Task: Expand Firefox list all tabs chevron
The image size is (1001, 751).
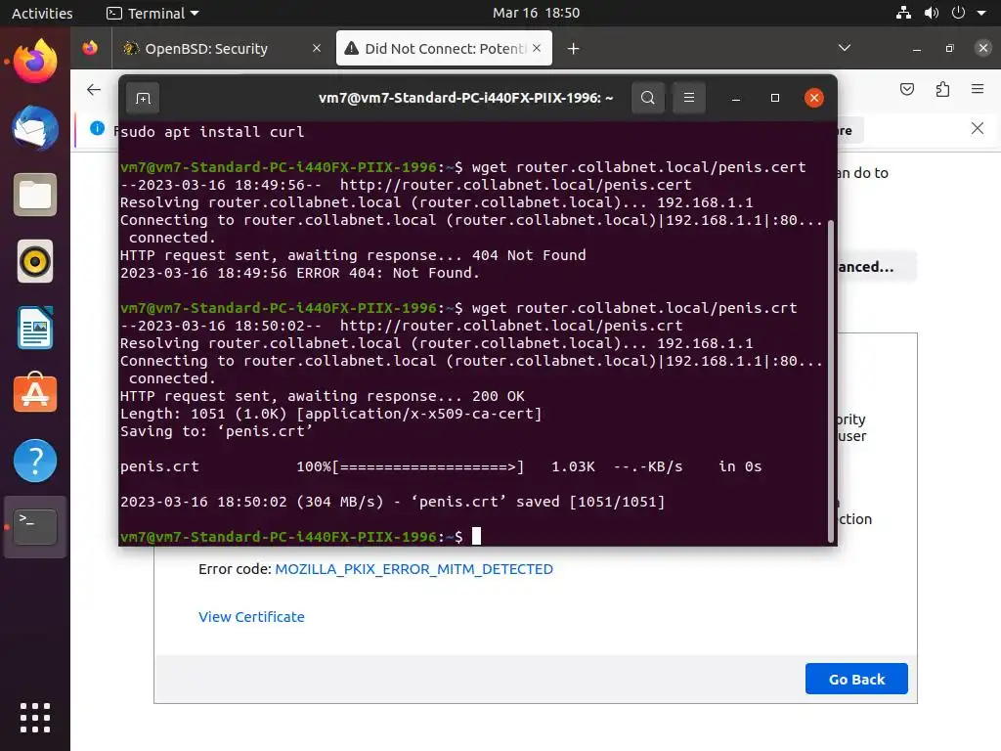Action: [x=845, y=49]
